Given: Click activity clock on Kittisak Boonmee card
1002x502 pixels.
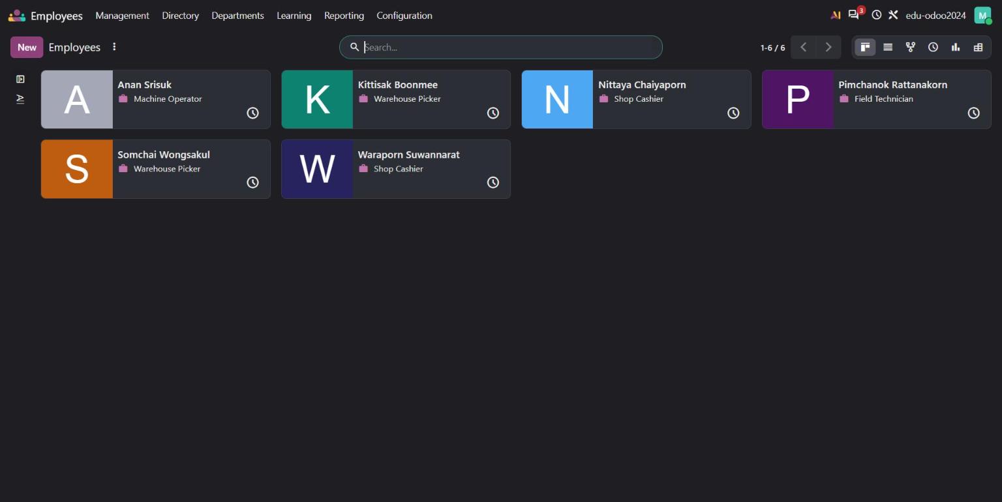Looking at the screenshot, I should point(493,113).
